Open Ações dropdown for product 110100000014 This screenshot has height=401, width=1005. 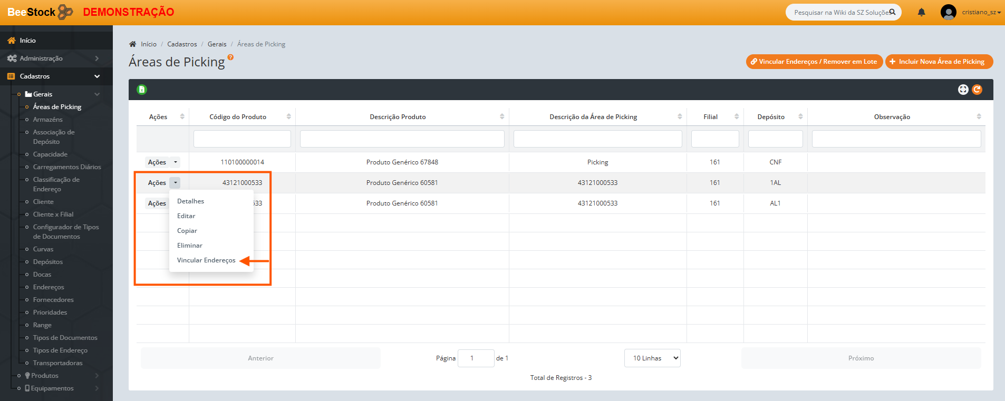click(176, 162)
